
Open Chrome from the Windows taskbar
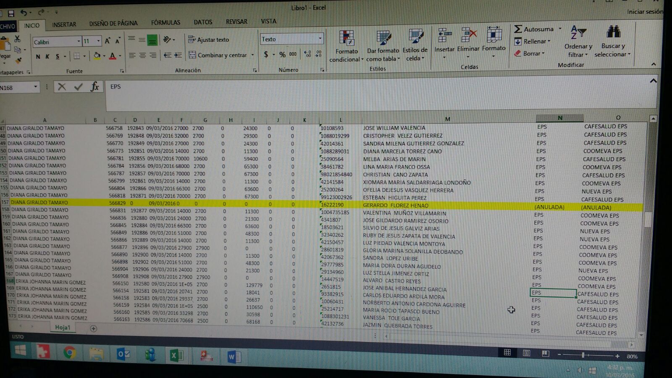(x=70, y=353)
